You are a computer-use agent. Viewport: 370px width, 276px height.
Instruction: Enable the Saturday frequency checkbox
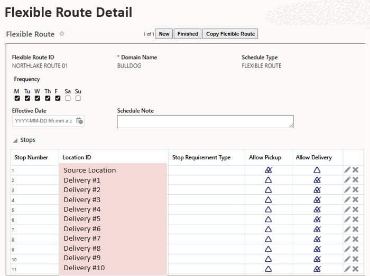point(68,98)
